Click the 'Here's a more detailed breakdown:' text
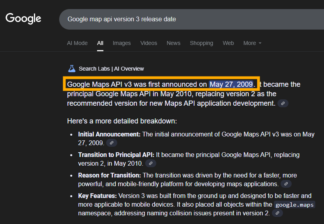This screenshot has width=324, height=224. [x=122, y=121]
